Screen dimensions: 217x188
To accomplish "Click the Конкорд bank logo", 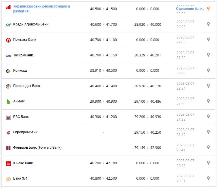I will 8,71.
